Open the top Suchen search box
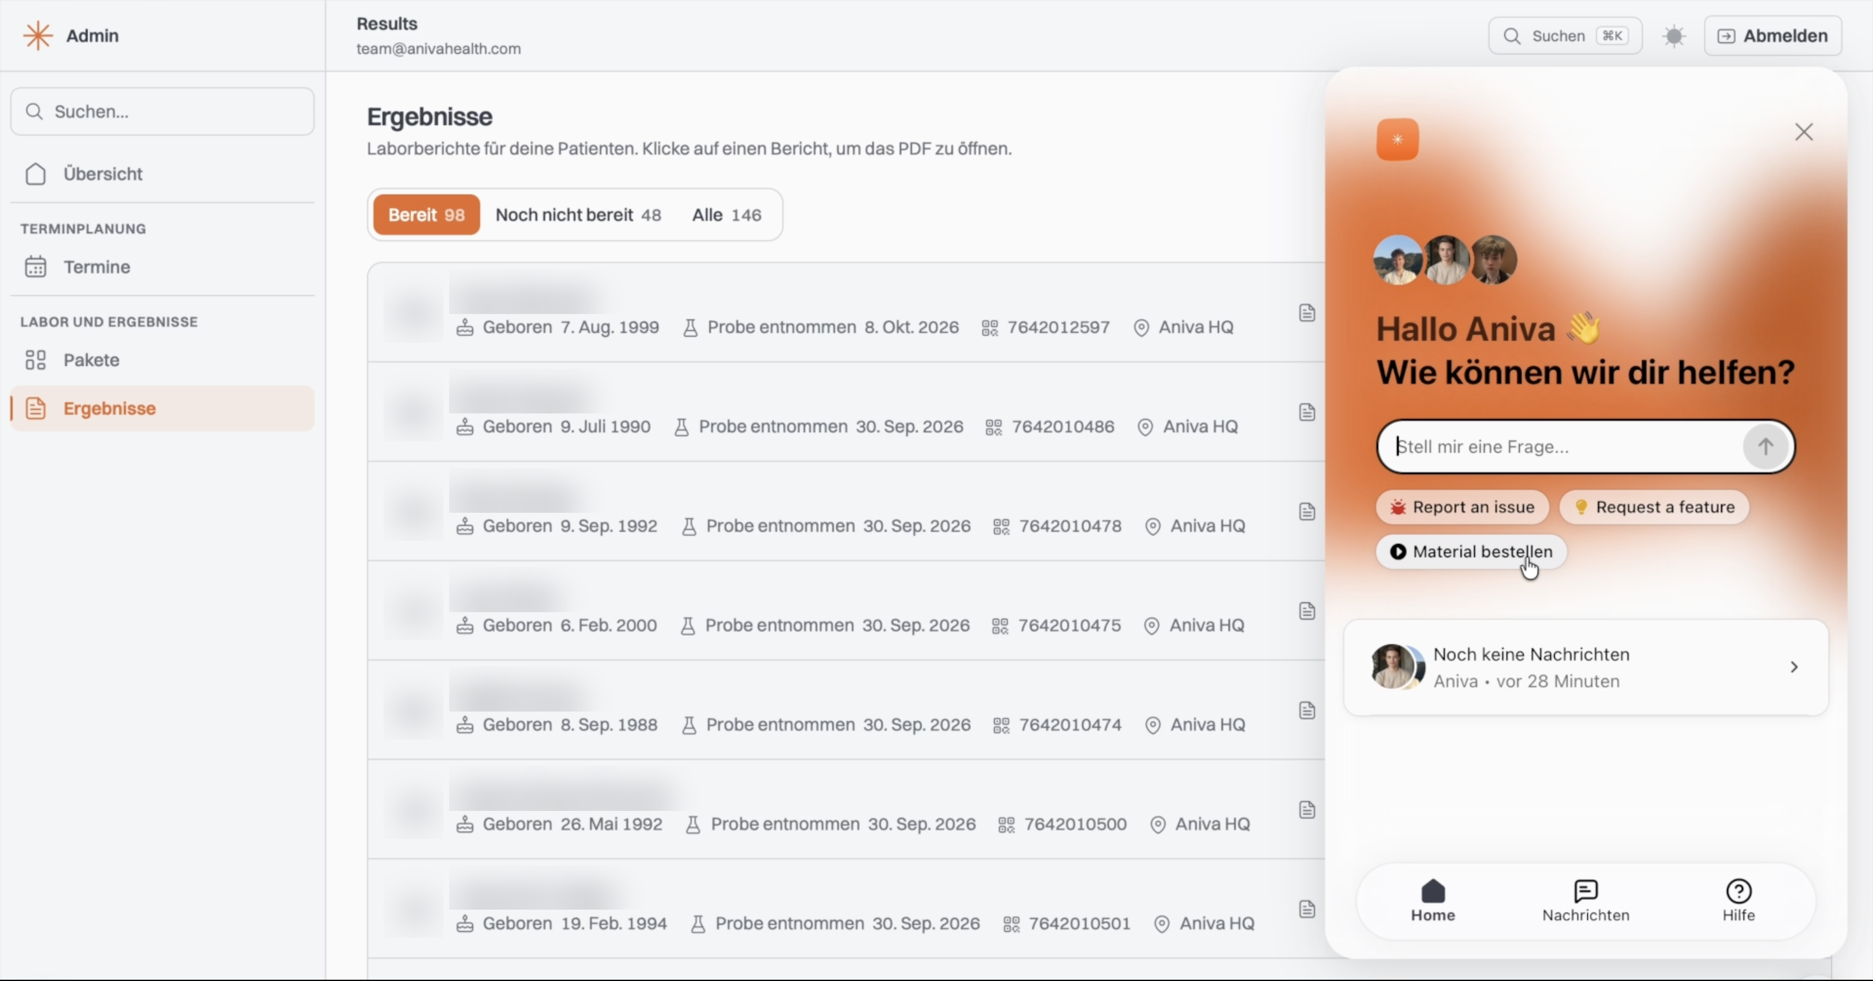The width and height of the screenshot is (1873, 981). [1565, 36]
